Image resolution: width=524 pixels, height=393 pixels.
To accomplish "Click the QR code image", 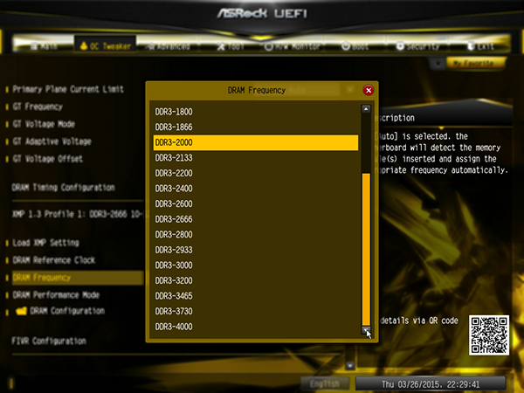I will (x=489, y=334).
